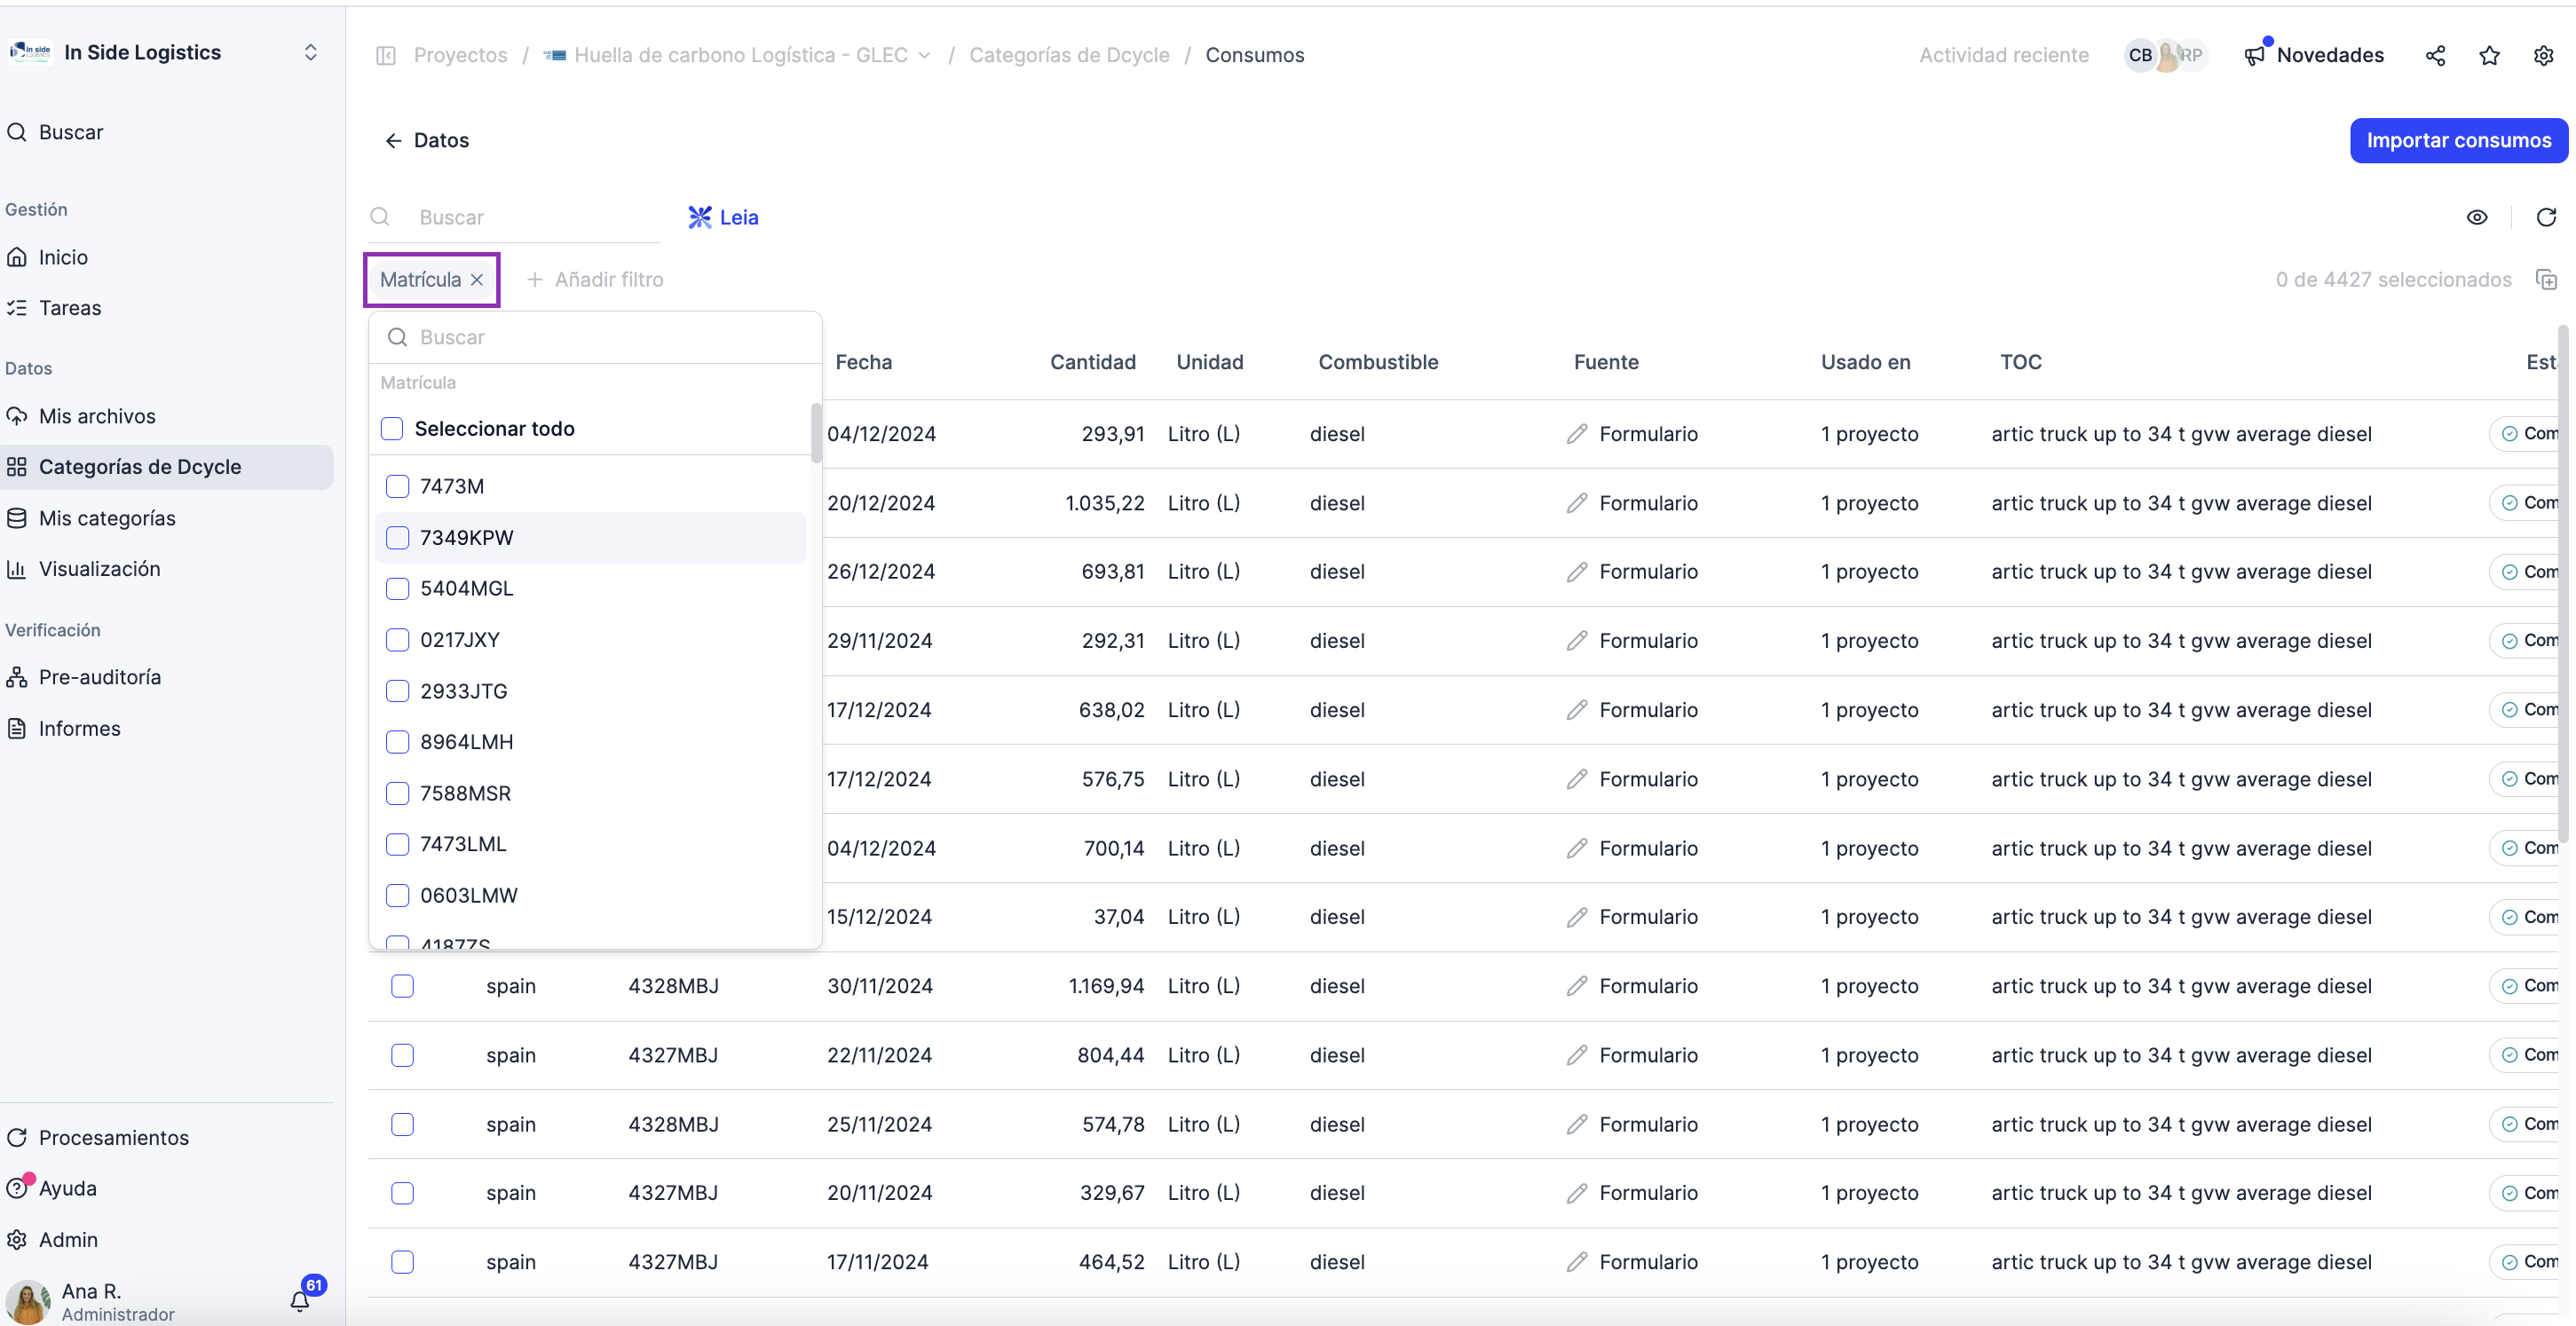Select row checkbox for 30/11/2024 entry
The image size is (2576, 1326).
point(402,985)
